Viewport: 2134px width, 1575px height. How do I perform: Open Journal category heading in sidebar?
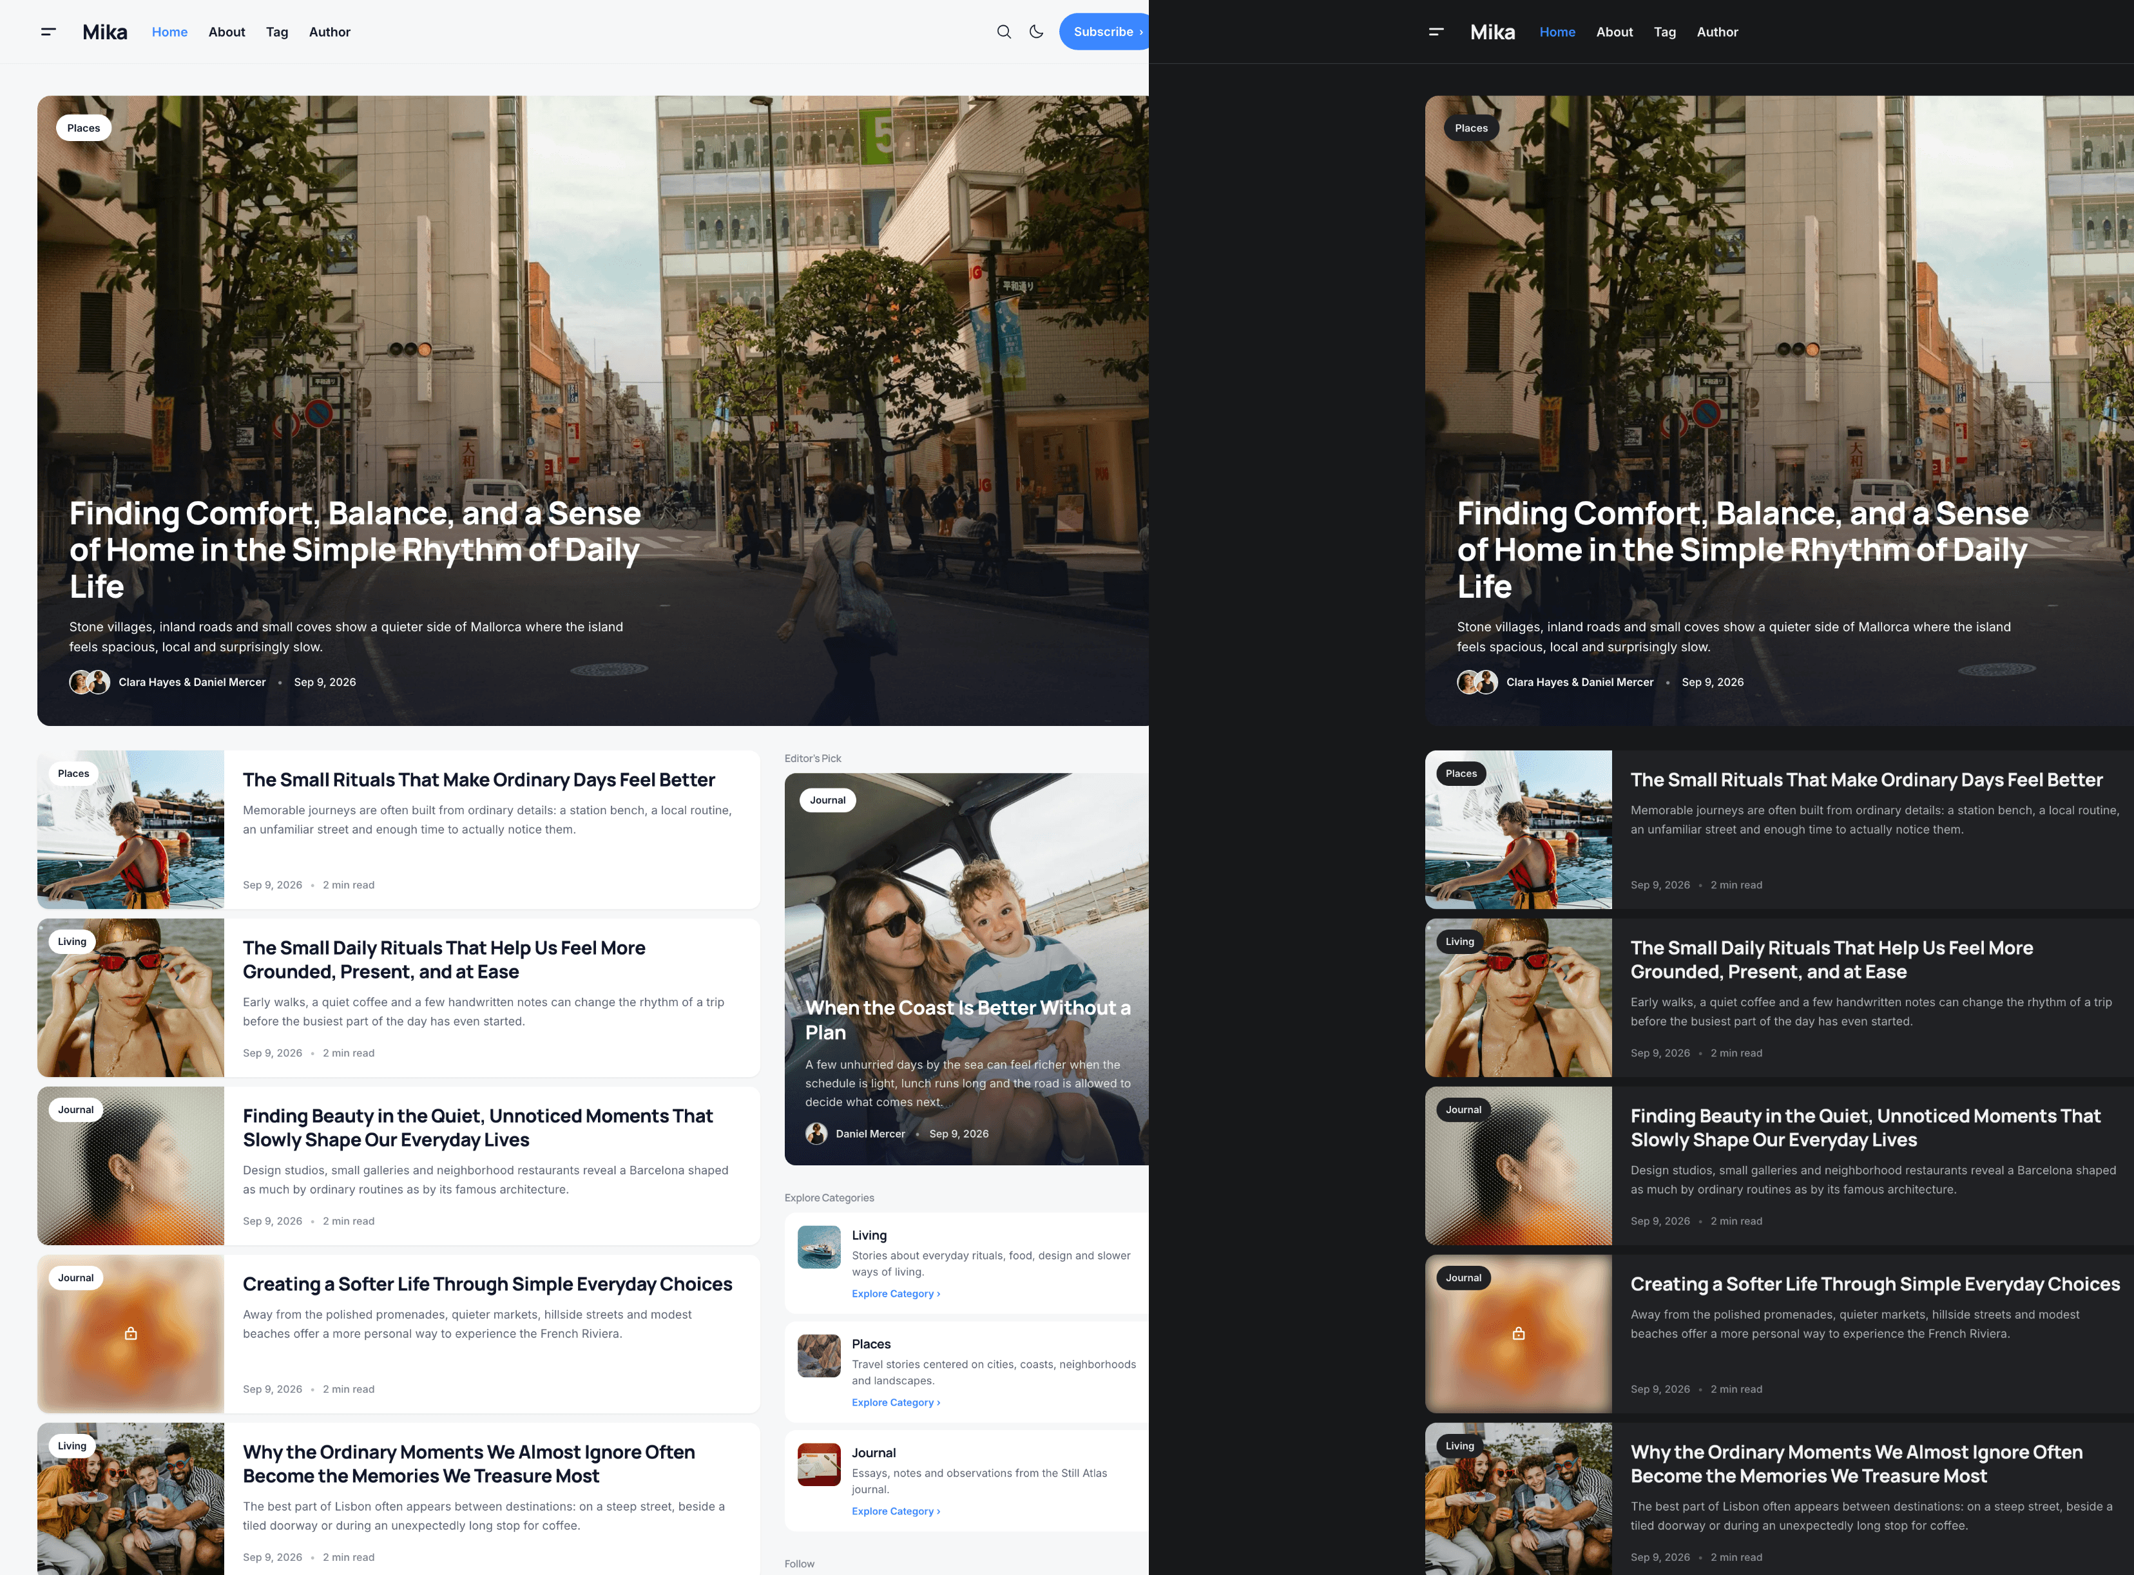pos(874,1452)
